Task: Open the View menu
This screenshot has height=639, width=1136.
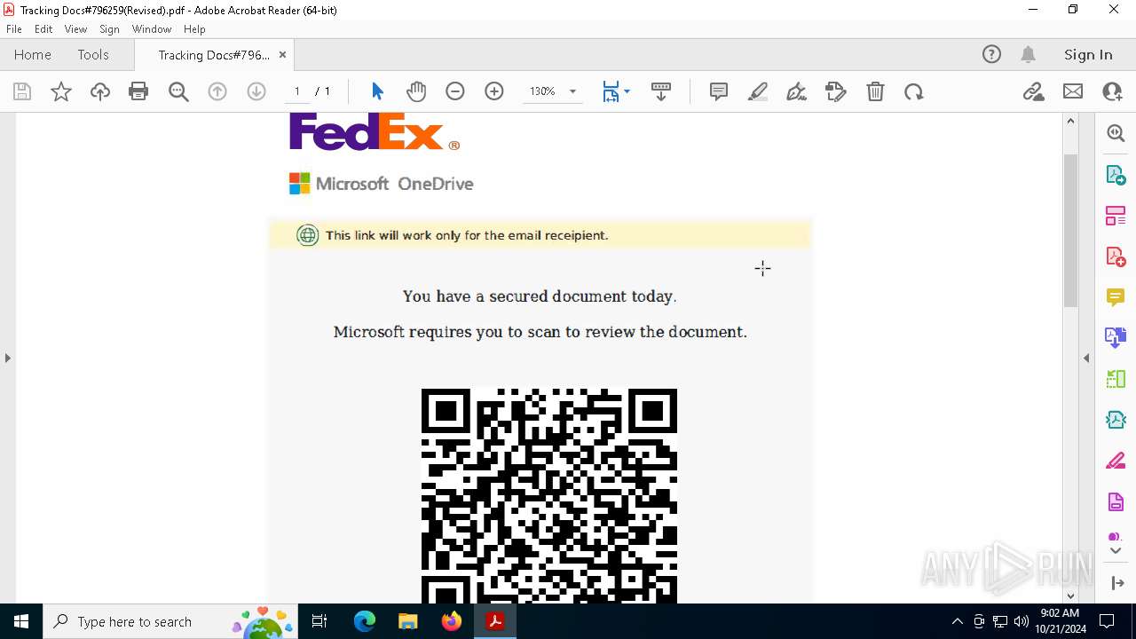Action: pos(75,29)
